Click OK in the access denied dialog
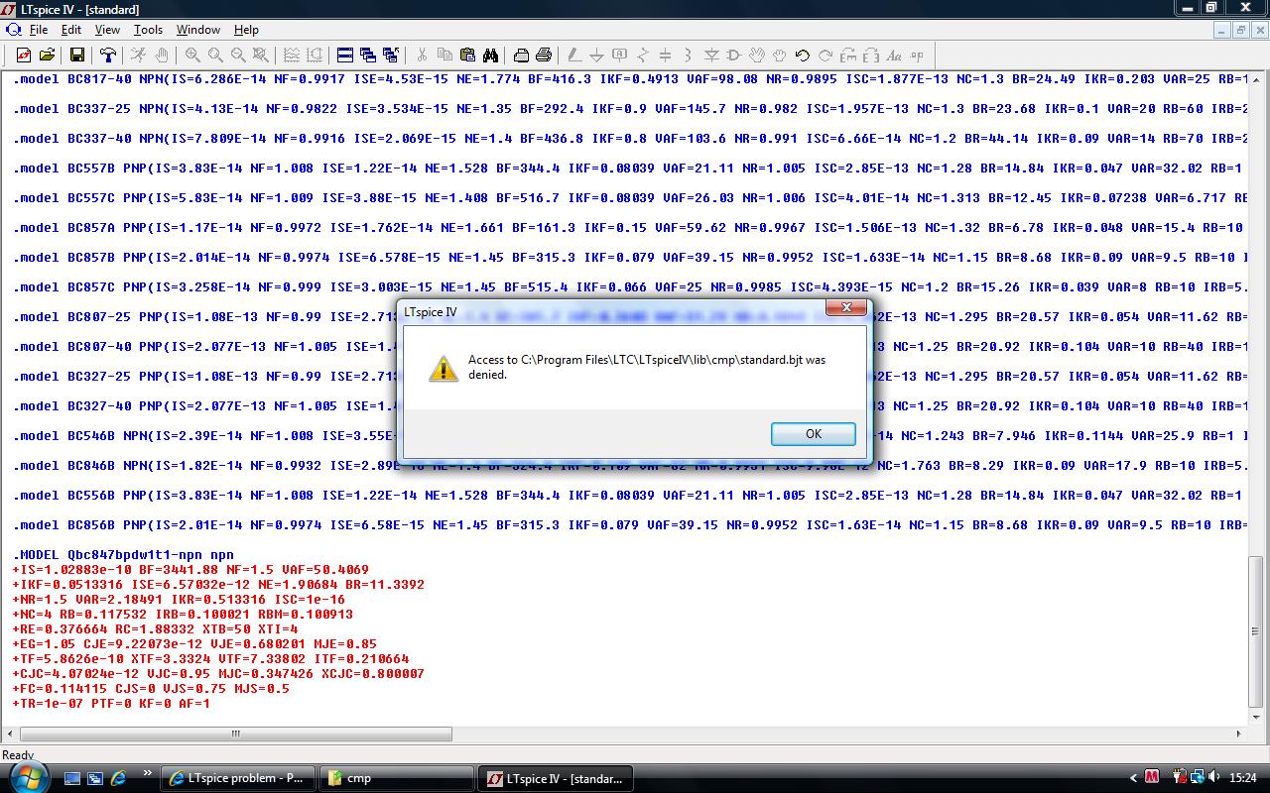1270x793 pixels. pyautogui.click(x=814, y=434)
